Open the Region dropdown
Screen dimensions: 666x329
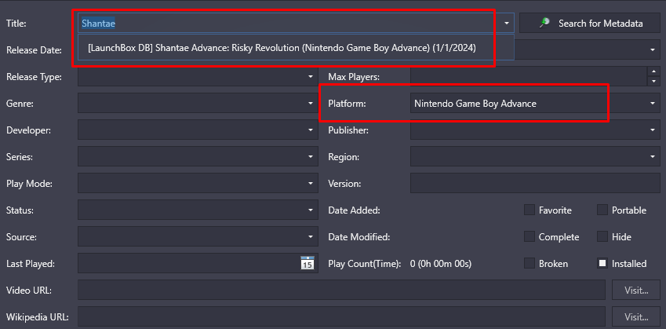tap(535, 157)
